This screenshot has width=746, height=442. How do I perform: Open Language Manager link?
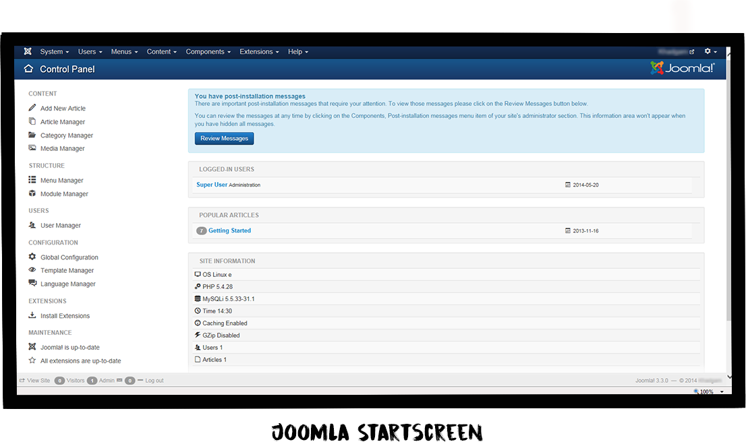tap(67, 284)
